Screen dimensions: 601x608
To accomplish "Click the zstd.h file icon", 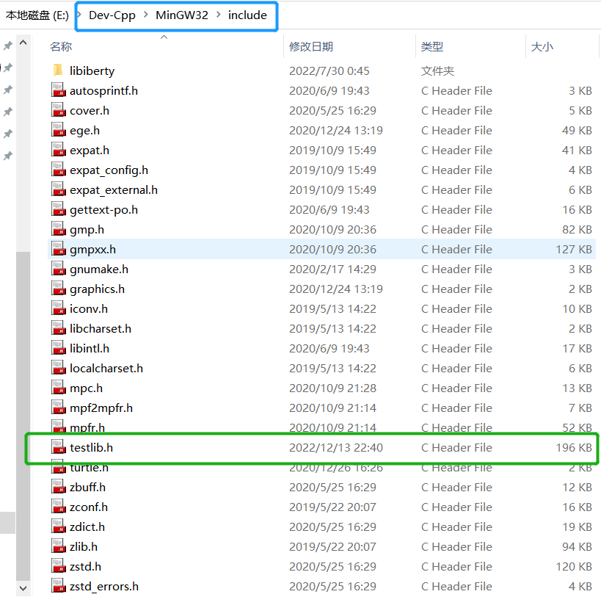I will tap(58, 566).
